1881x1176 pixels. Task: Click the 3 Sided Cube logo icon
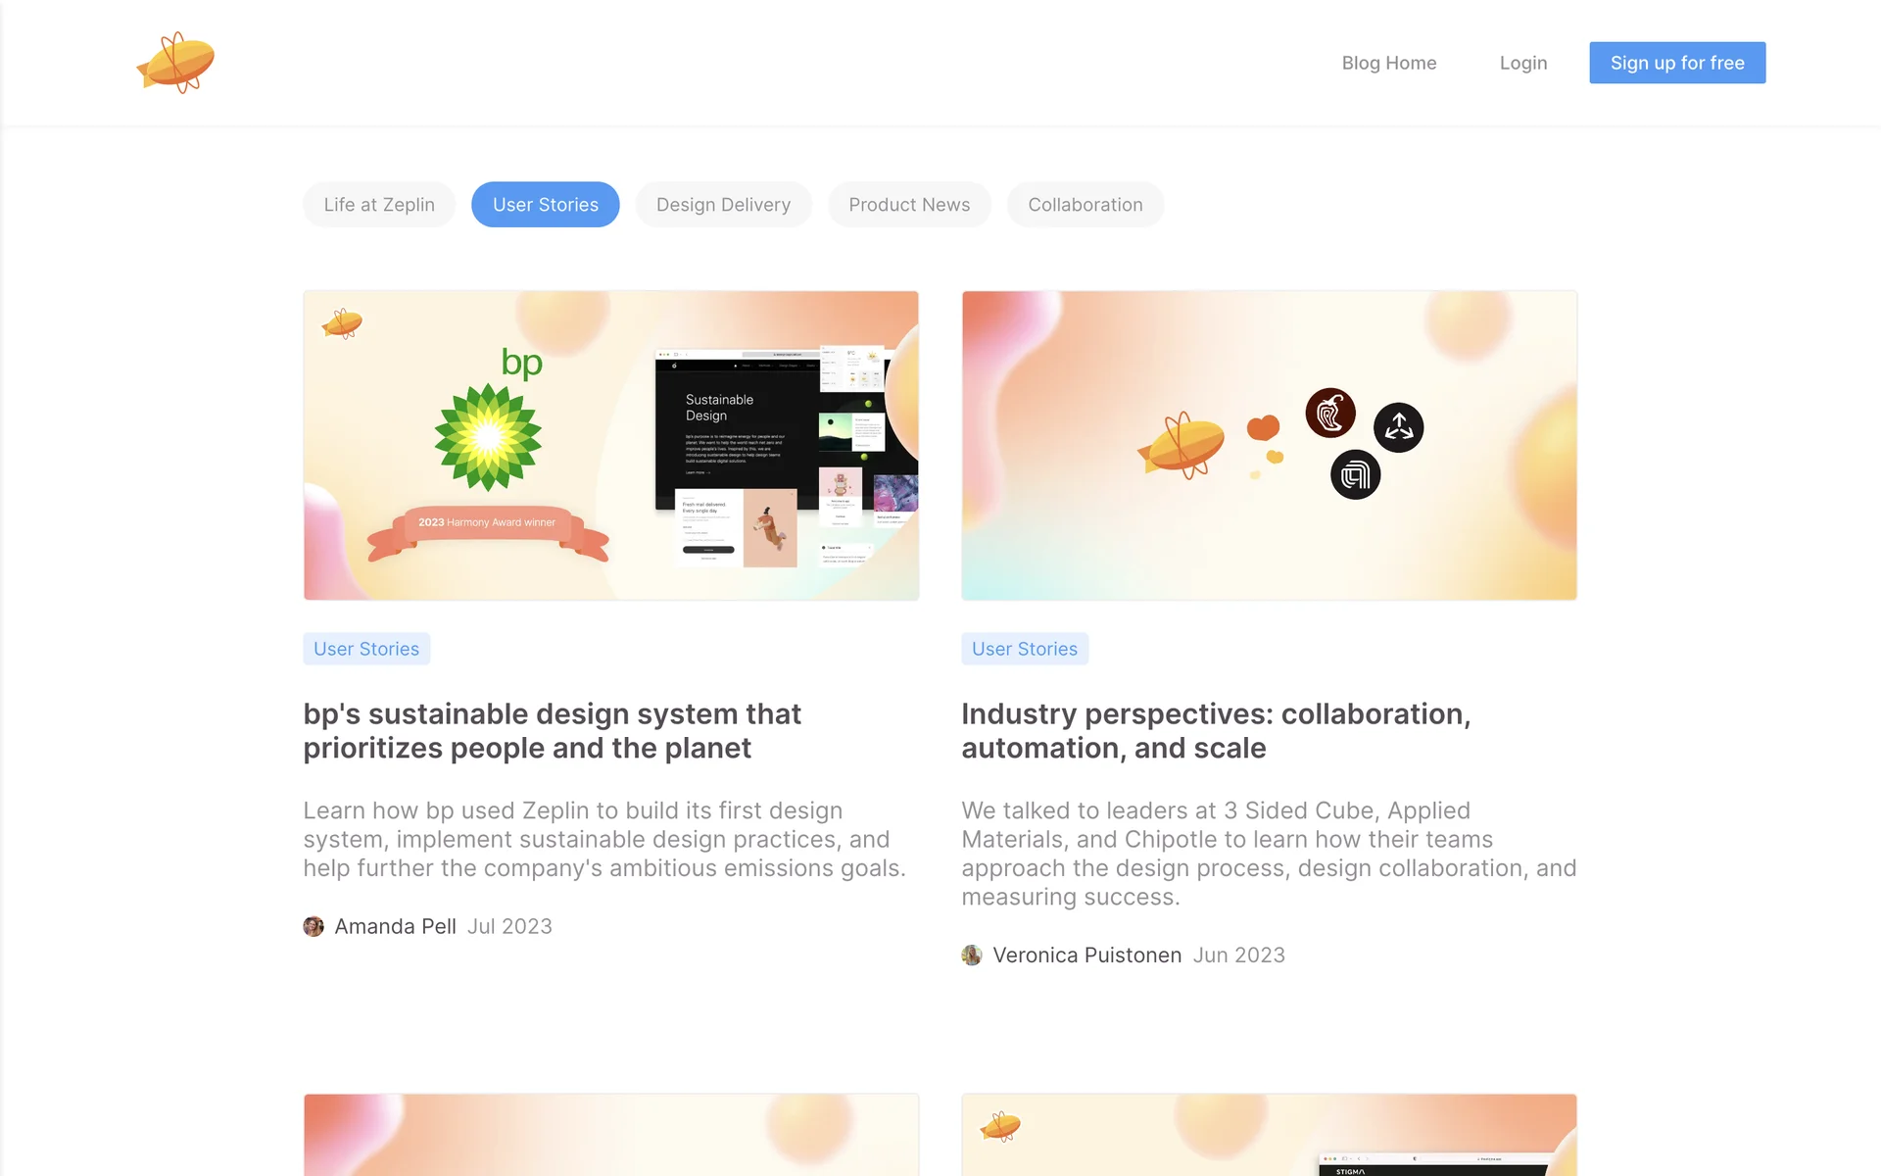click(1398, 427)
